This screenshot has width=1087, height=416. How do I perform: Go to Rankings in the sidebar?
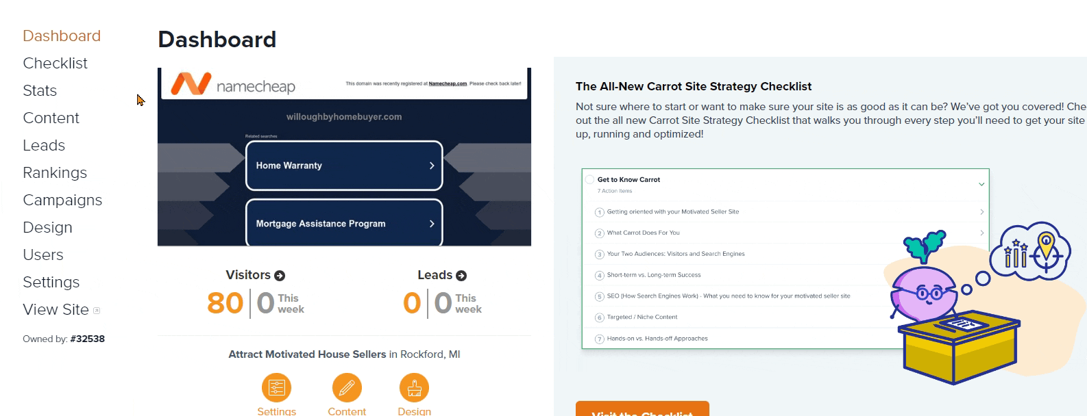(x=55, y=172)
